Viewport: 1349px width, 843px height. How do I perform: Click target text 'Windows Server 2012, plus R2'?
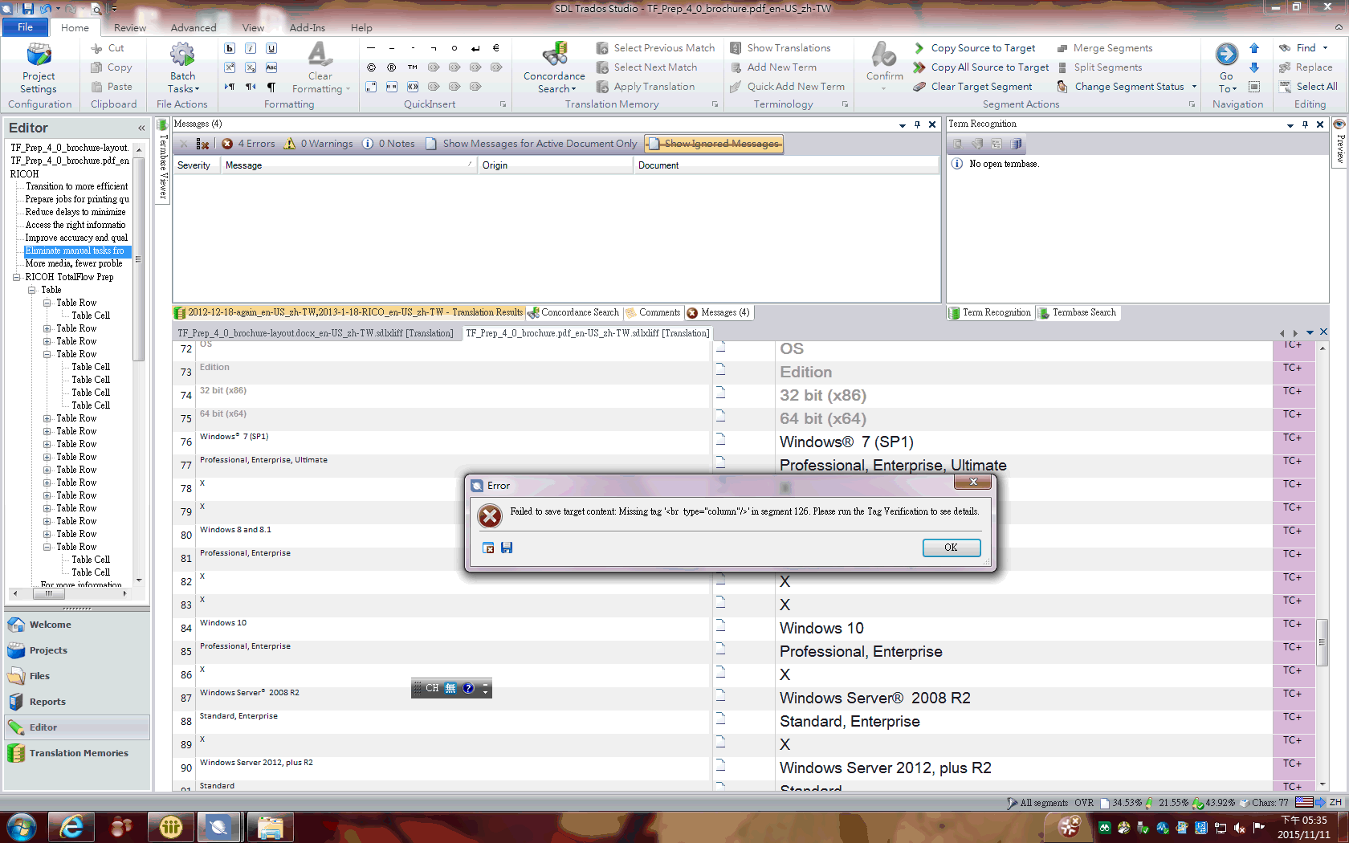[x=886, y=768]
